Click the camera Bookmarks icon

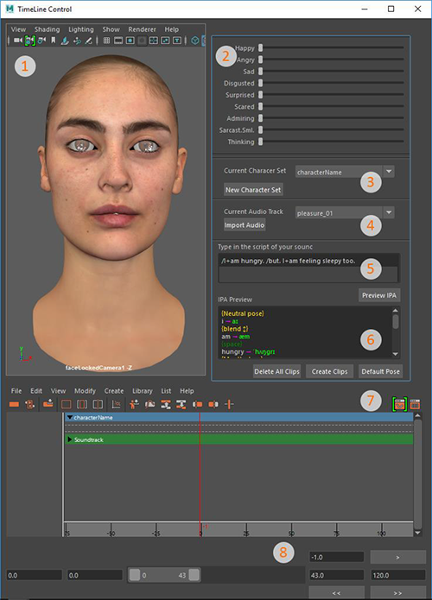click(x=54, y=41)
